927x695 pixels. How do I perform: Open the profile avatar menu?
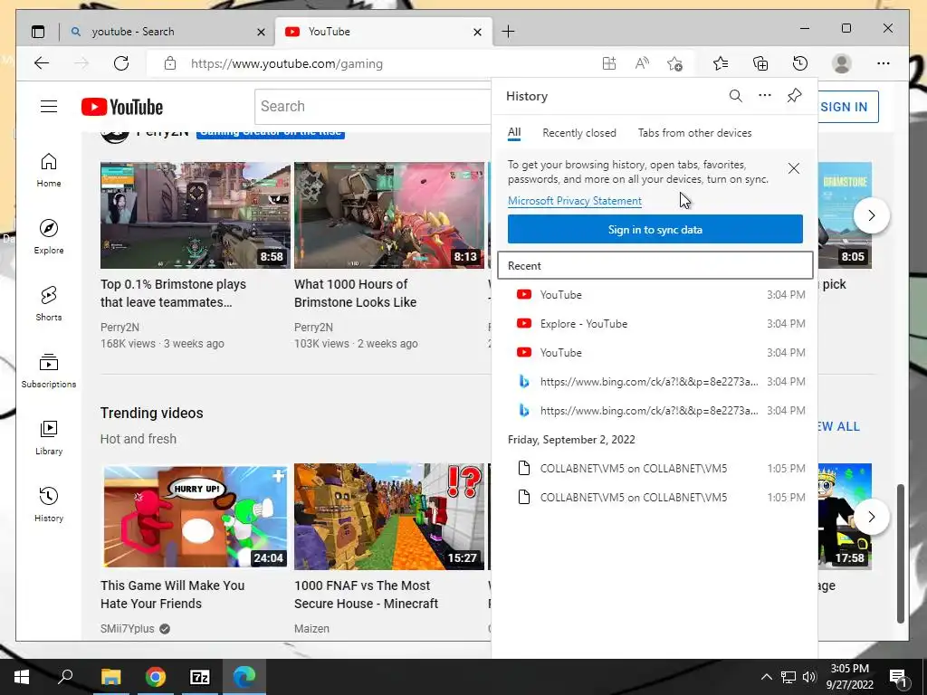[841, 63]
